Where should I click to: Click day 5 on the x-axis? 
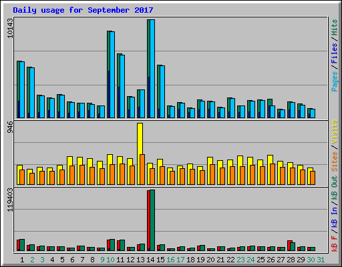[x=62, y=260]
